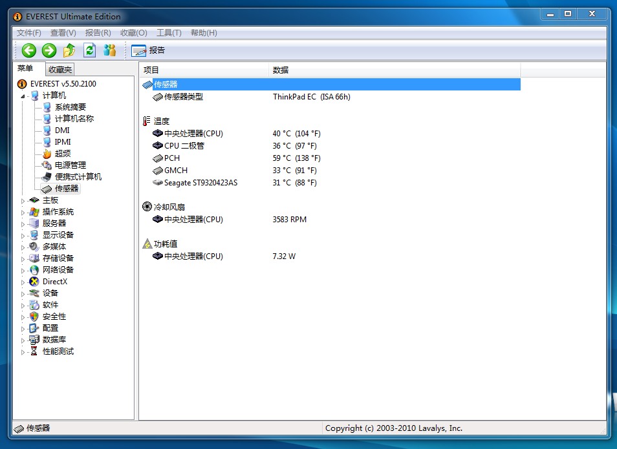Expand the 设备 tree node
The image size is (617, 449).
(x=23, y=294)
